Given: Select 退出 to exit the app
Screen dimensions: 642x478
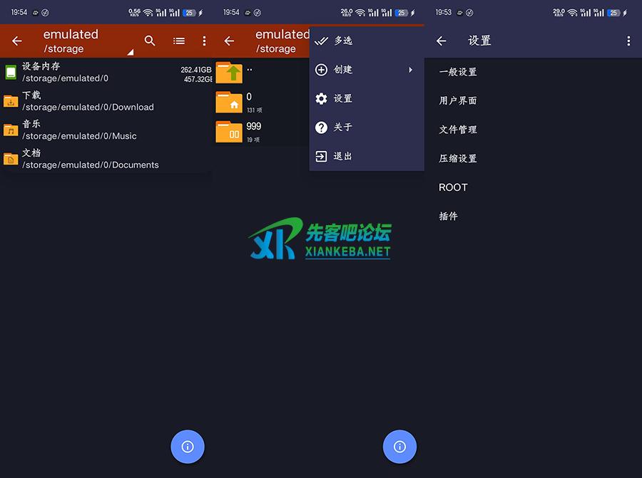Looking at the screenshot, I should (x=343, y=156).
